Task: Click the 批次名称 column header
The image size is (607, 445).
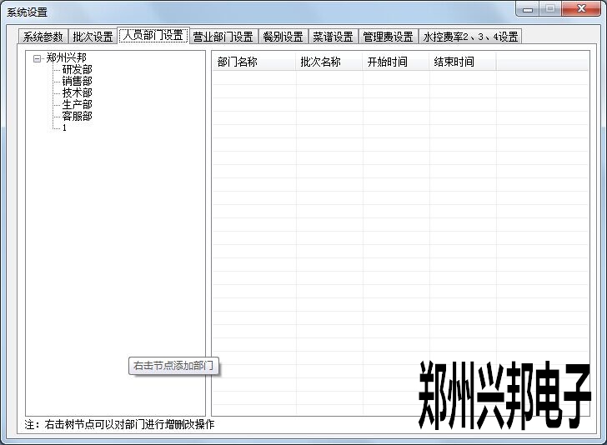Action: pyautogui.click(x=329, y=62)
